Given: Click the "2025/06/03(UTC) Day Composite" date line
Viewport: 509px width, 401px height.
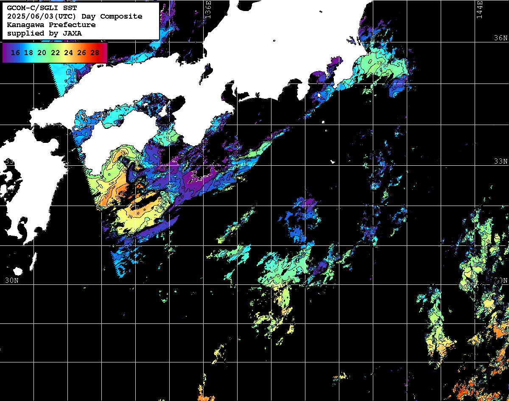Looking at the screenshot, I should (x=75, y=16).
